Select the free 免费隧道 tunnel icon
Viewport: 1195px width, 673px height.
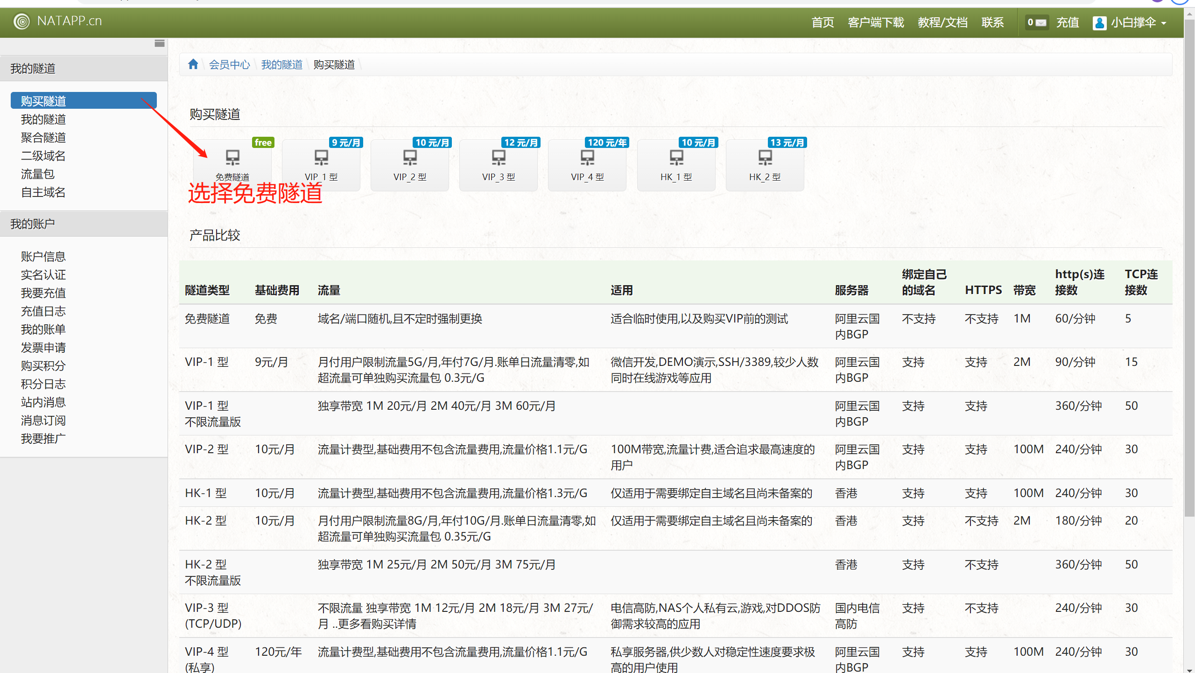click(232, 158)
